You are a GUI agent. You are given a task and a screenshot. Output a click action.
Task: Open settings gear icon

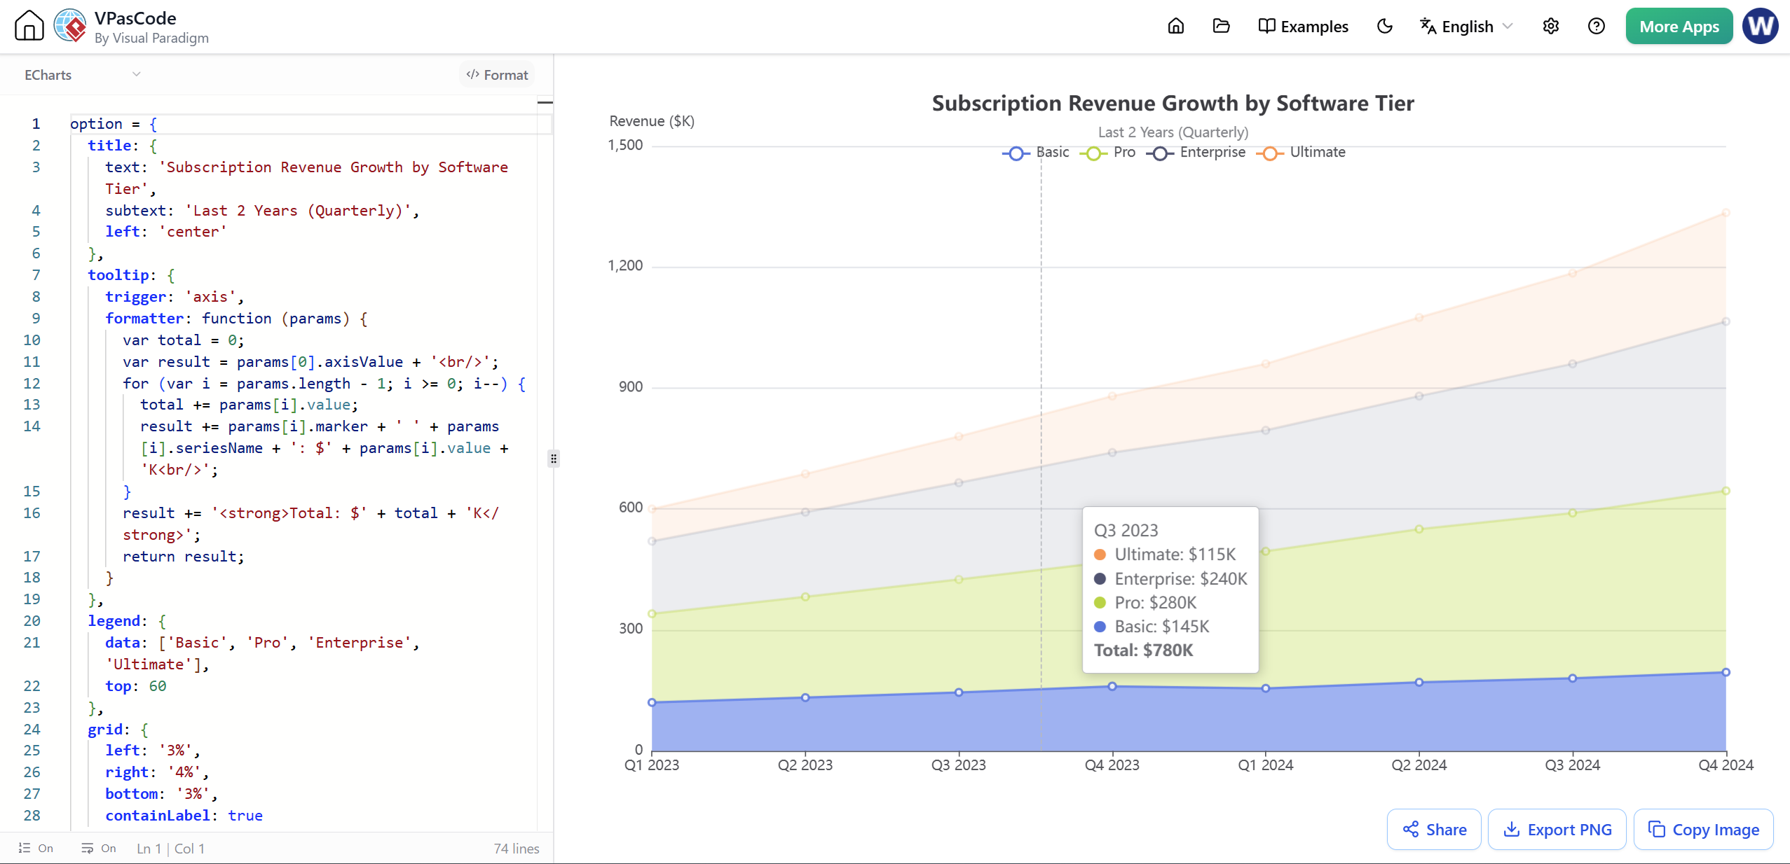click(x=1551, y=27)
